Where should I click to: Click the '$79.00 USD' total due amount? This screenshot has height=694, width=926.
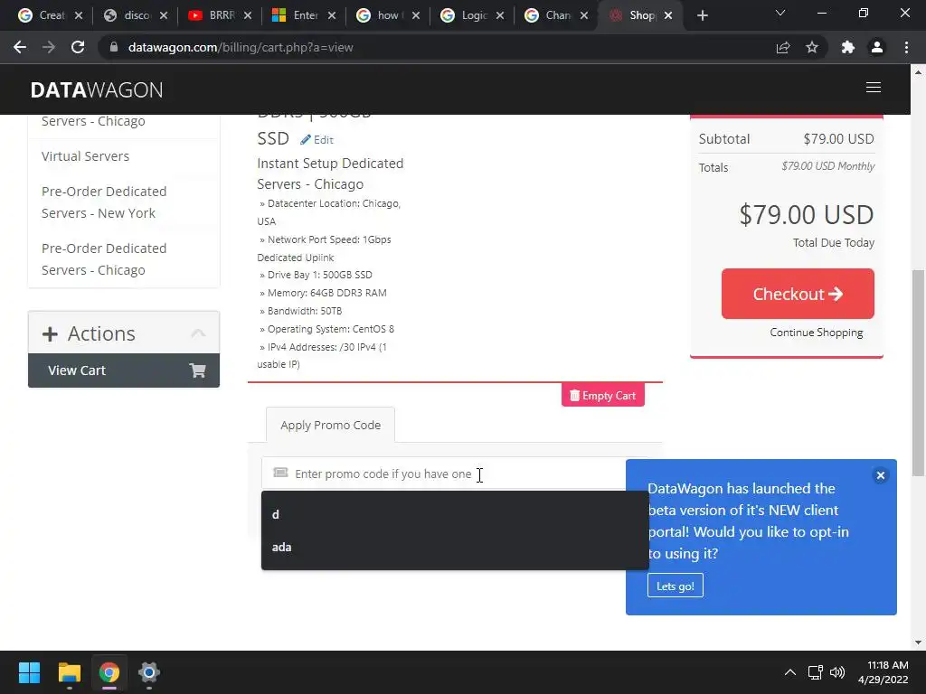pos(806,215)
